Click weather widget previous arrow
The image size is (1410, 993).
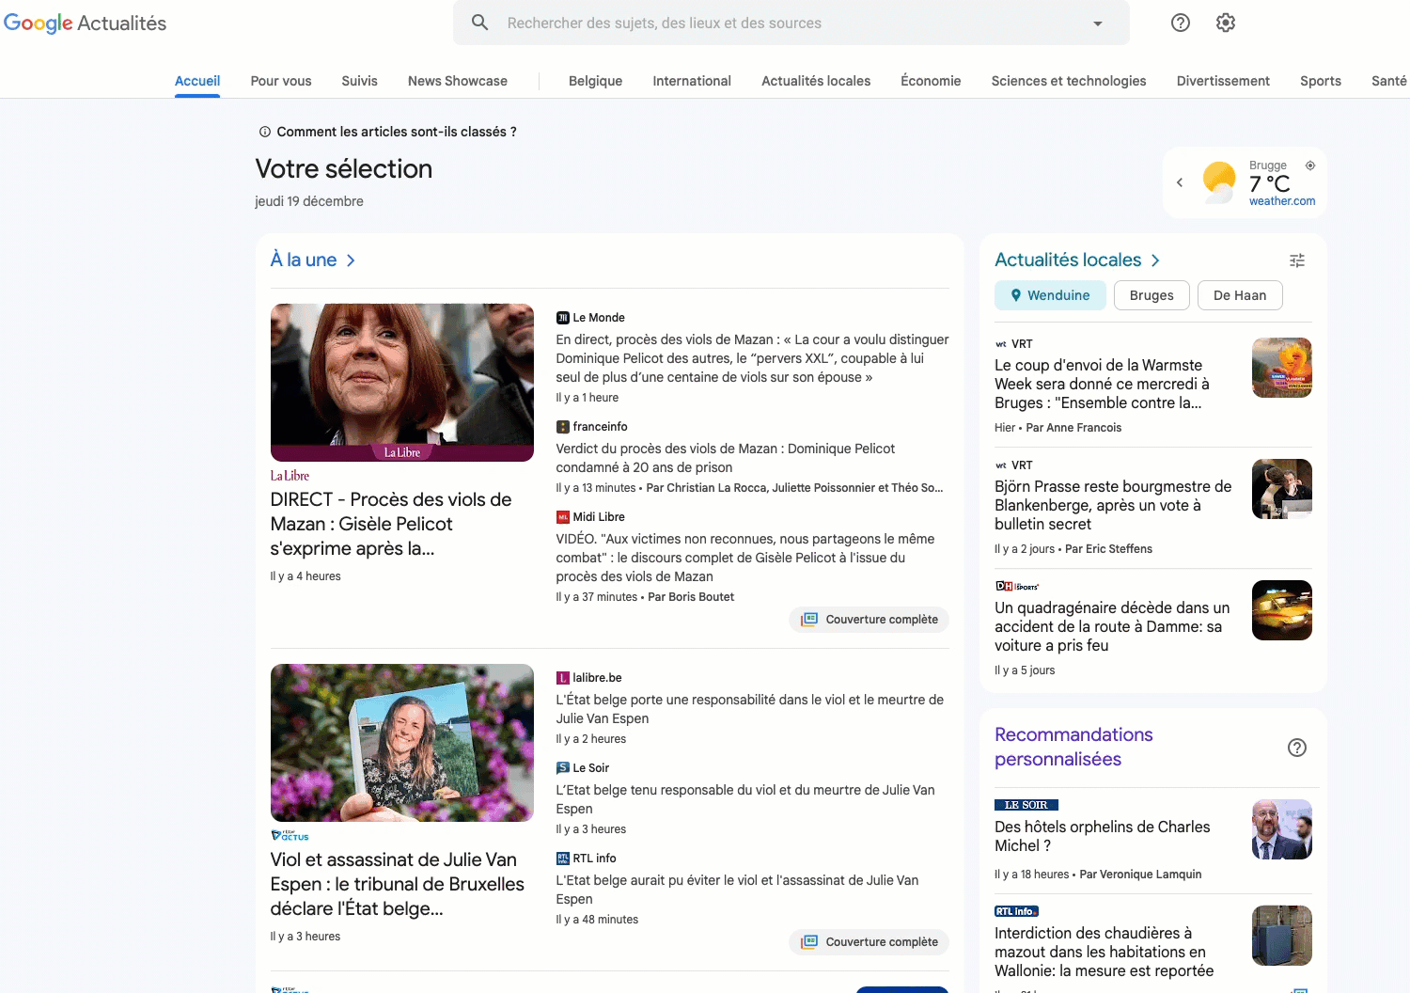tap(1180, 182)
